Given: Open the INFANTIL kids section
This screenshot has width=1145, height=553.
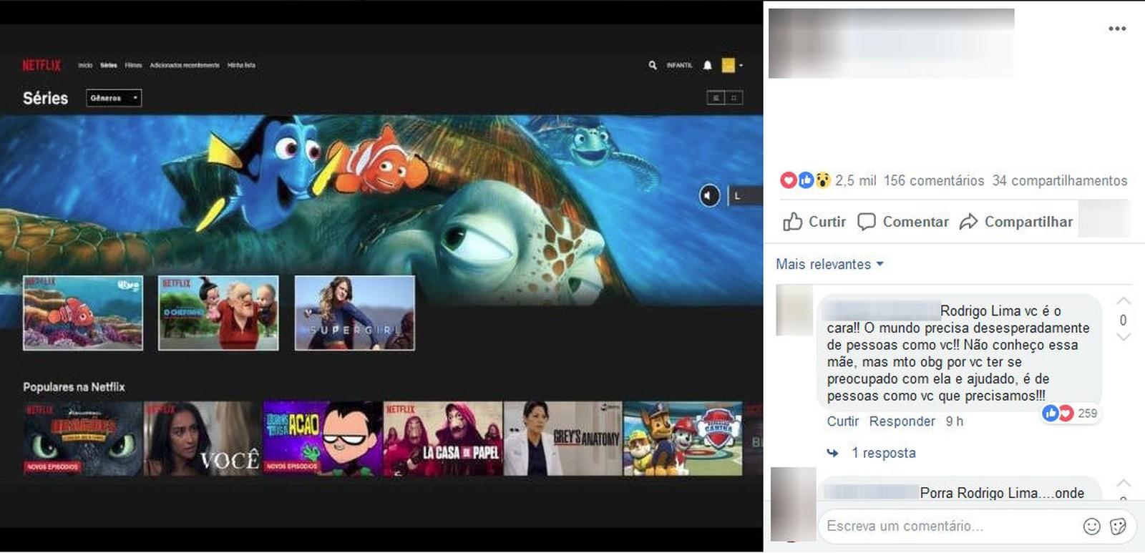Looking at the screenshot, I should click(679, 65).
